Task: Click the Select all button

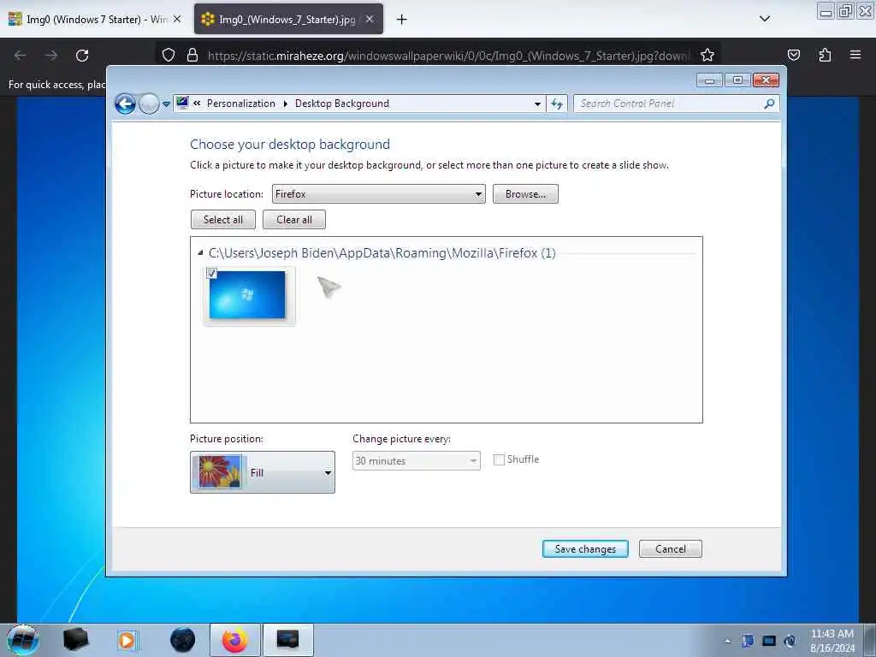Action: [223, 220]
